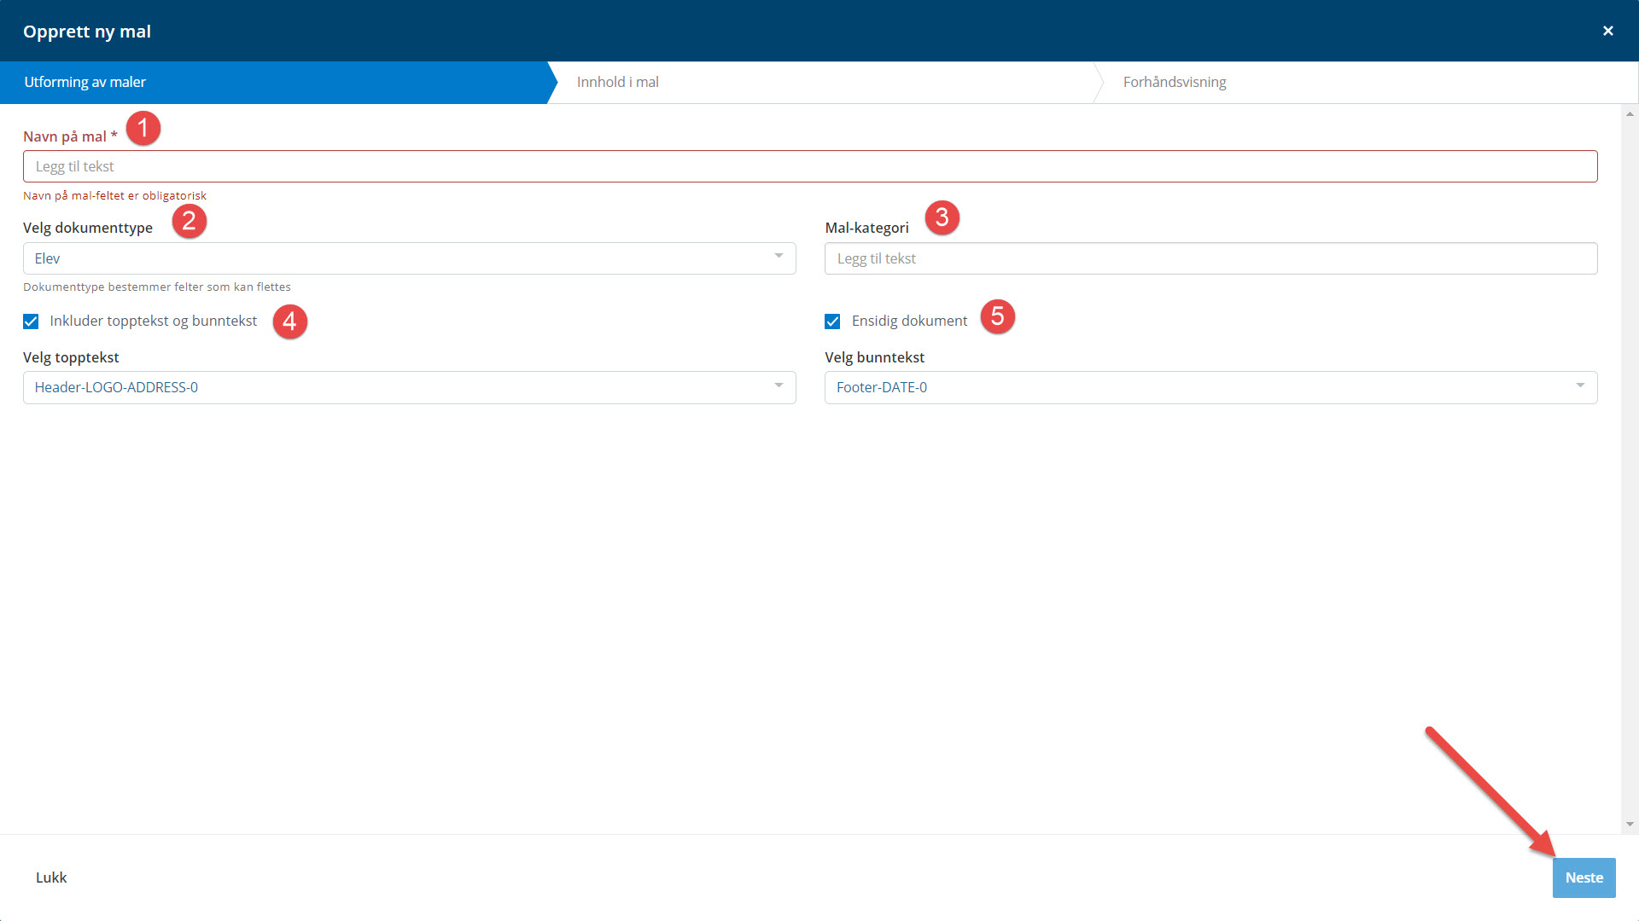The width and height of the screenshot is (1639, 921).
Task: Select the Utforming av maler step
Action: tap(85, 82)
